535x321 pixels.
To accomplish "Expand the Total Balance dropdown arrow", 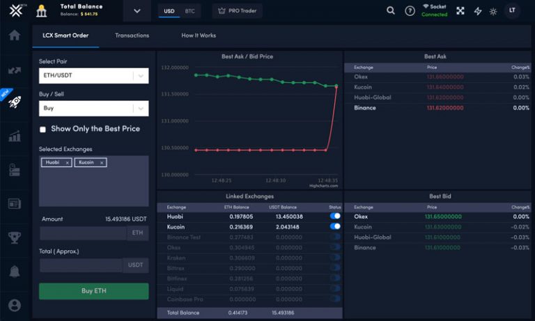I will tap(137, 11).
